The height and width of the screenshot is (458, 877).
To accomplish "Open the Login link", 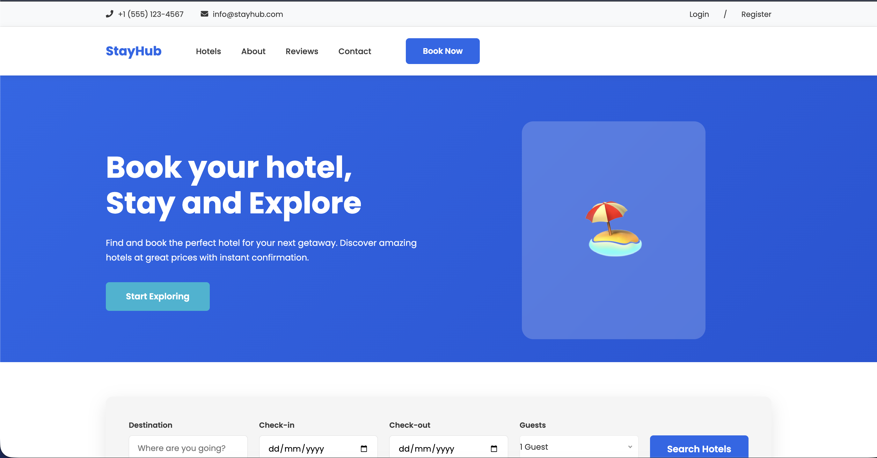I will click(699, 14).
